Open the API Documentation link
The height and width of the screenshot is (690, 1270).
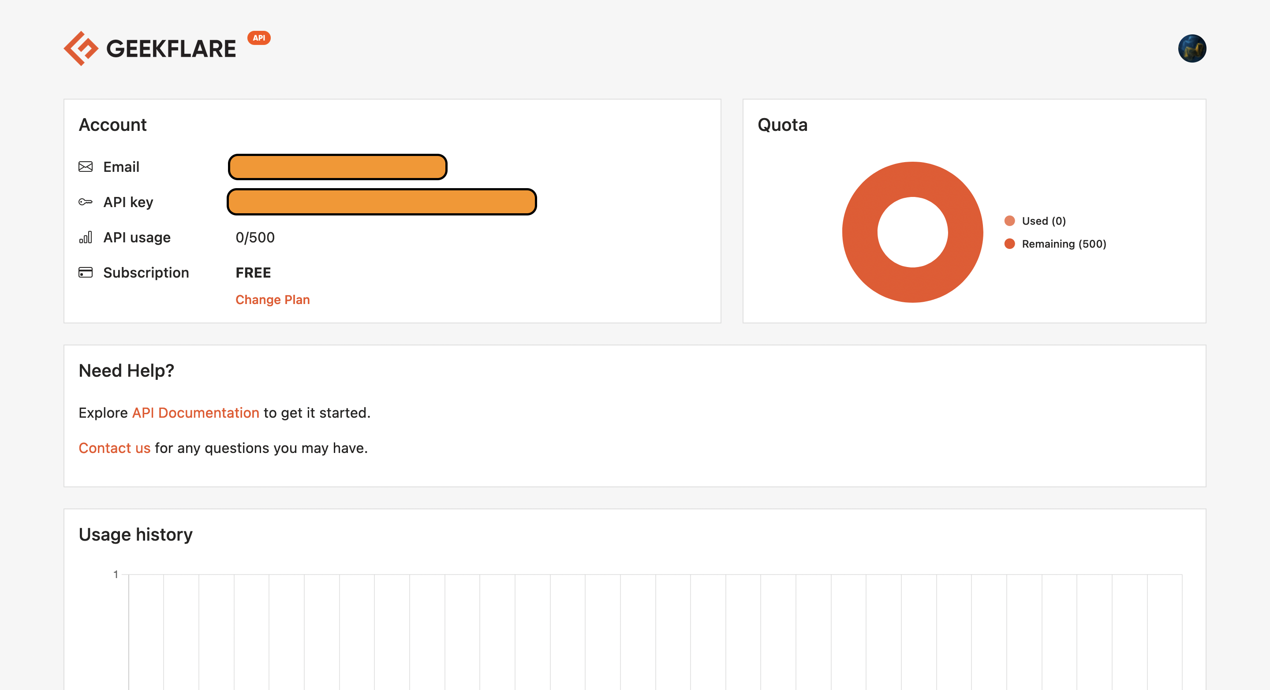point(195,413)
